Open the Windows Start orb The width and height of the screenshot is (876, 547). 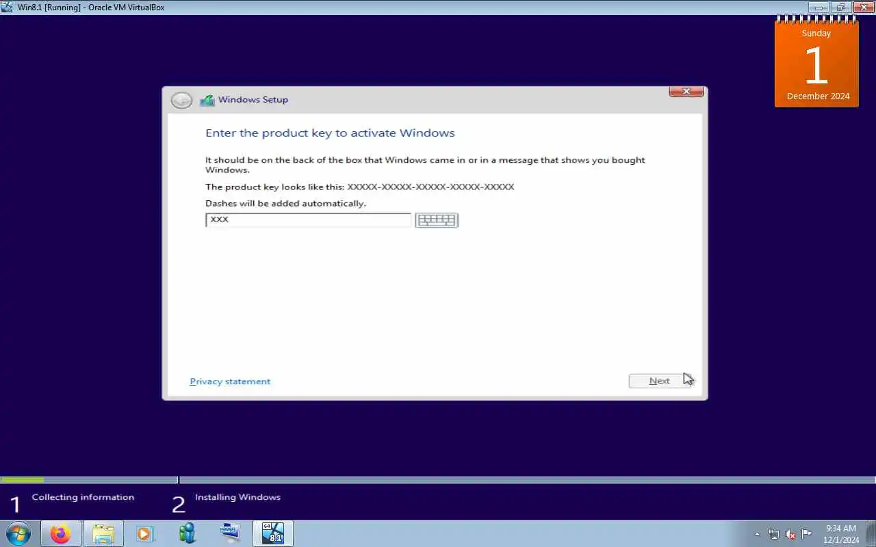tap(18, 533)
